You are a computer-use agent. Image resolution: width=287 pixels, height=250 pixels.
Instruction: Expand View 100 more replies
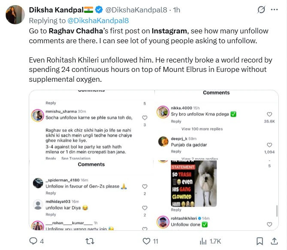point(202,129)
